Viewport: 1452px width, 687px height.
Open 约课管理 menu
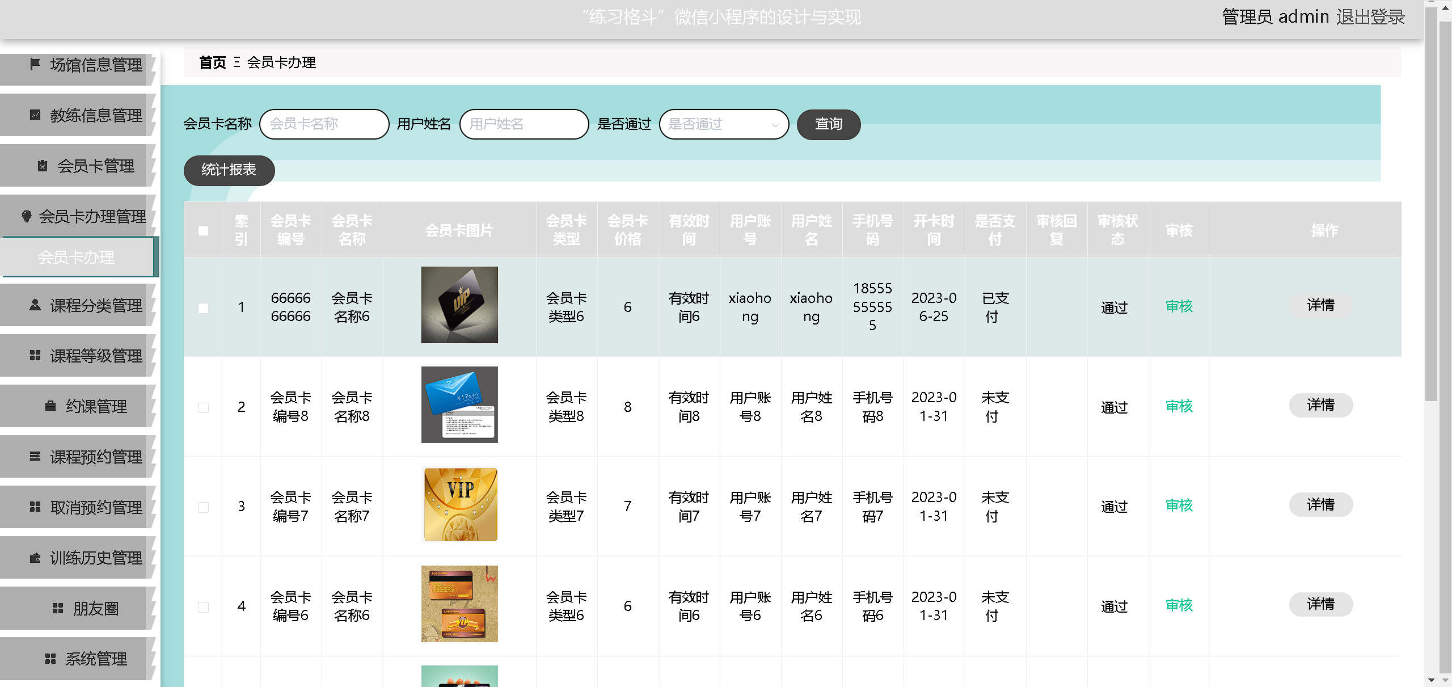(78, 406)
